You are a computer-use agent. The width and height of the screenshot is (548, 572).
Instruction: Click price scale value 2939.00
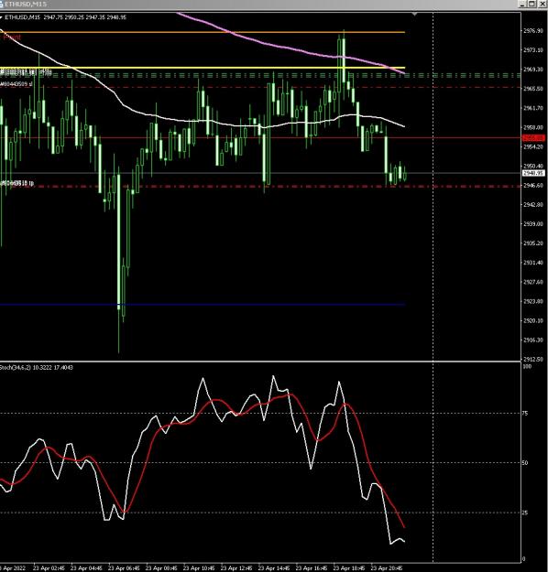point(533,224)
